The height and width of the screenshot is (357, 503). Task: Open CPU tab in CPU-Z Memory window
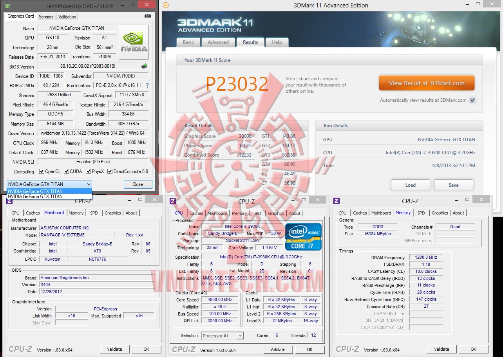pos(343,213)
